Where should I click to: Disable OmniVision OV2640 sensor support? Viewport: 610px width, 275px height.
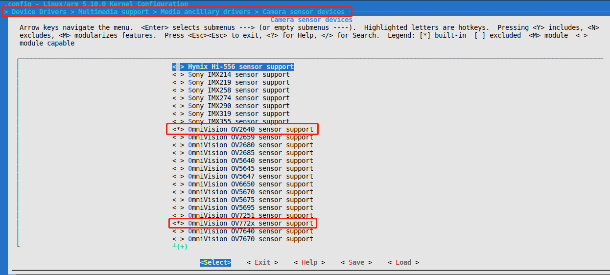point(243,129)
